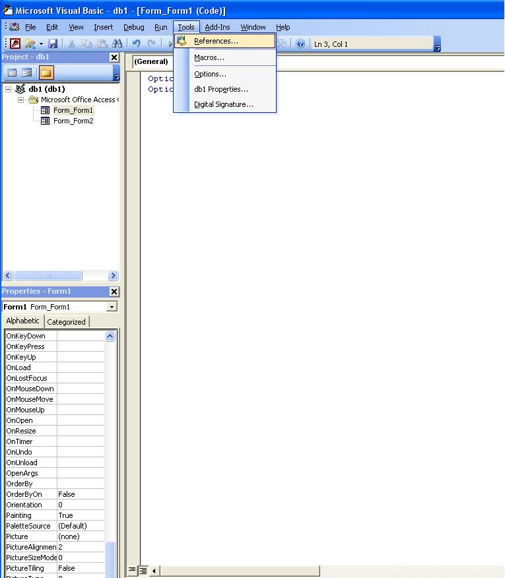Choose Digital Signature... from Tools menu
The image size is (505, 578).
point(225,104)
